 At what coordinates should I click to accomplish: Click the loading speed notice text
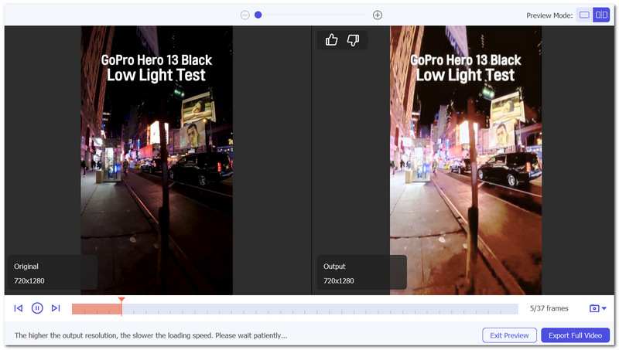tap(151, 335)
